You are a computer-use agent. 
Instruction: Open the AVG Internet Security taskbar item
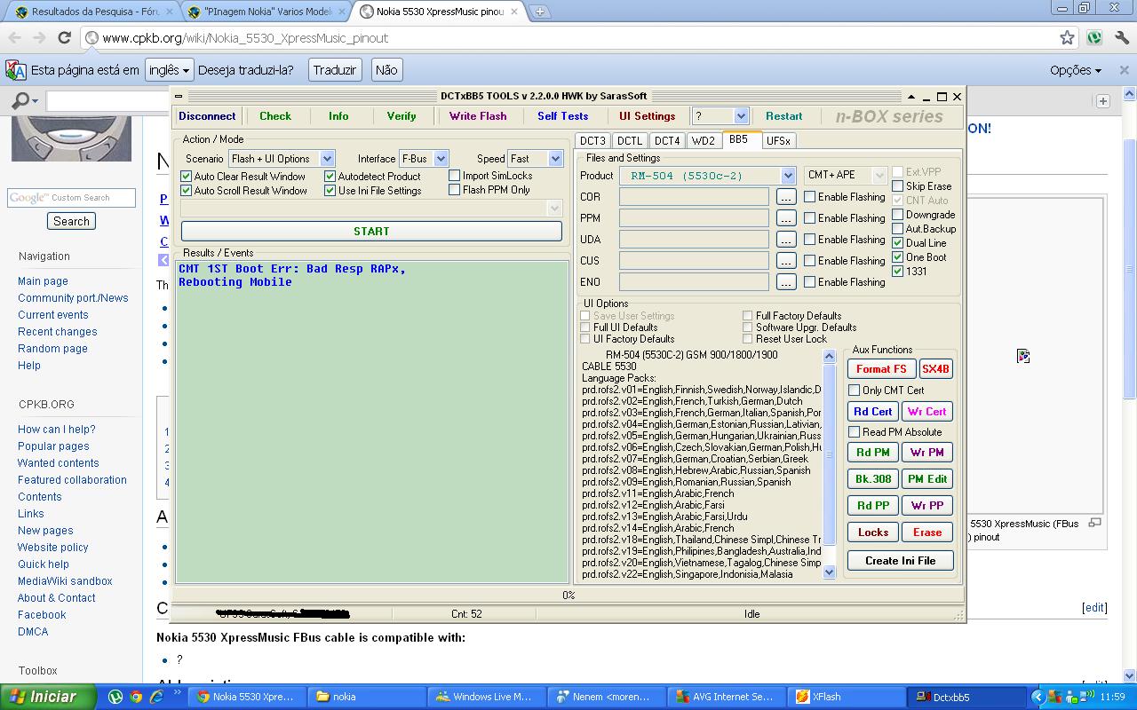coord(726,697)
